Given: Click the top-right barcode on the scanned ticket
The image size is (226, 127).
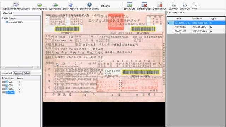Looking at the screenshot, I should (x=143, y=29).
